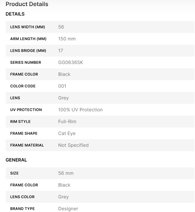The image size is (195, 212).
Task: Select the color code value 001
Action: click(62, 86)
